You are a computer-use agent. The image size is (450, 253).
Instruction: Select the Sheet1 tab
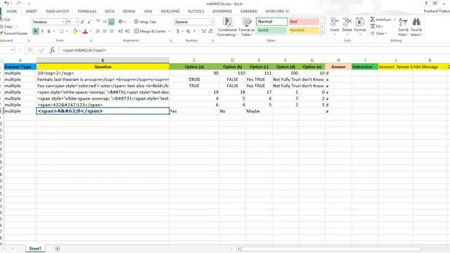pos(35,249)
